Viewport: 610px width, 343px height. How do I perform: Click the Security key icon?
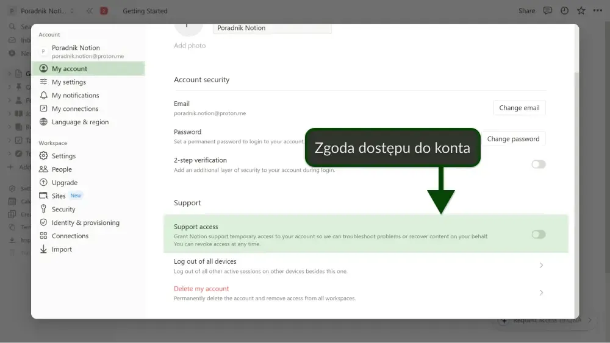click(x=43, y=209)
